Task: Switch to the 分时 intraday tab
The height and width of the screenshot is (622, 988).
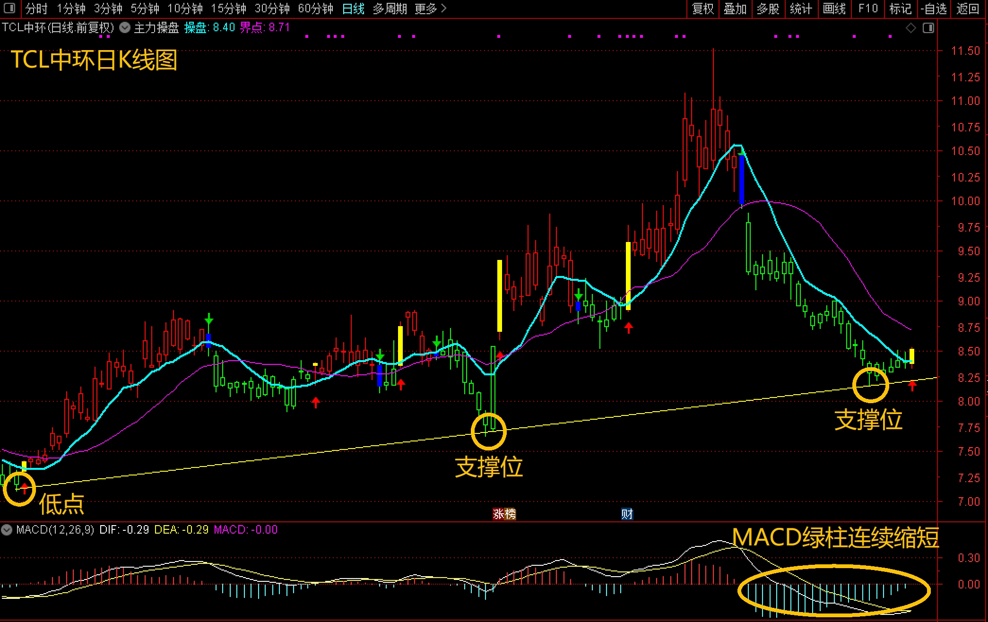Action: coord(36,9)
